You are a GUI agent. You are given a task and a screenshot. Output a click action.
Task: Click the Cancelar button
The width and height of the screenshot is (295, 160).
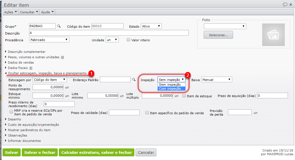click(146, 152)
